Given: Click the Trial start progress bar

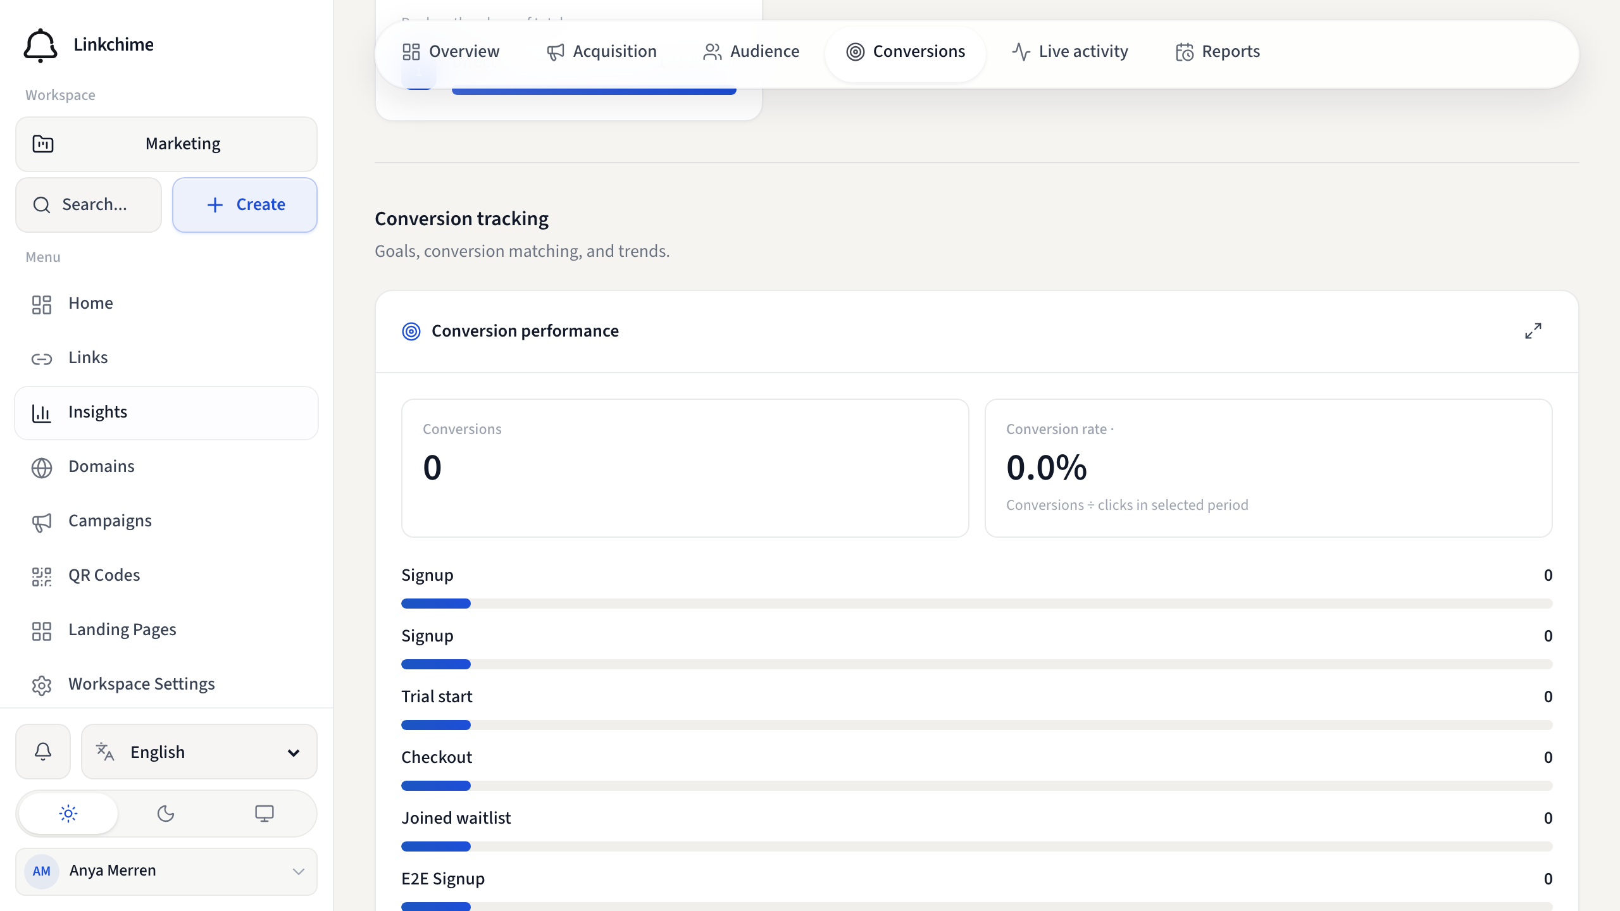Looking at the screenshot, I should point(977,725).
